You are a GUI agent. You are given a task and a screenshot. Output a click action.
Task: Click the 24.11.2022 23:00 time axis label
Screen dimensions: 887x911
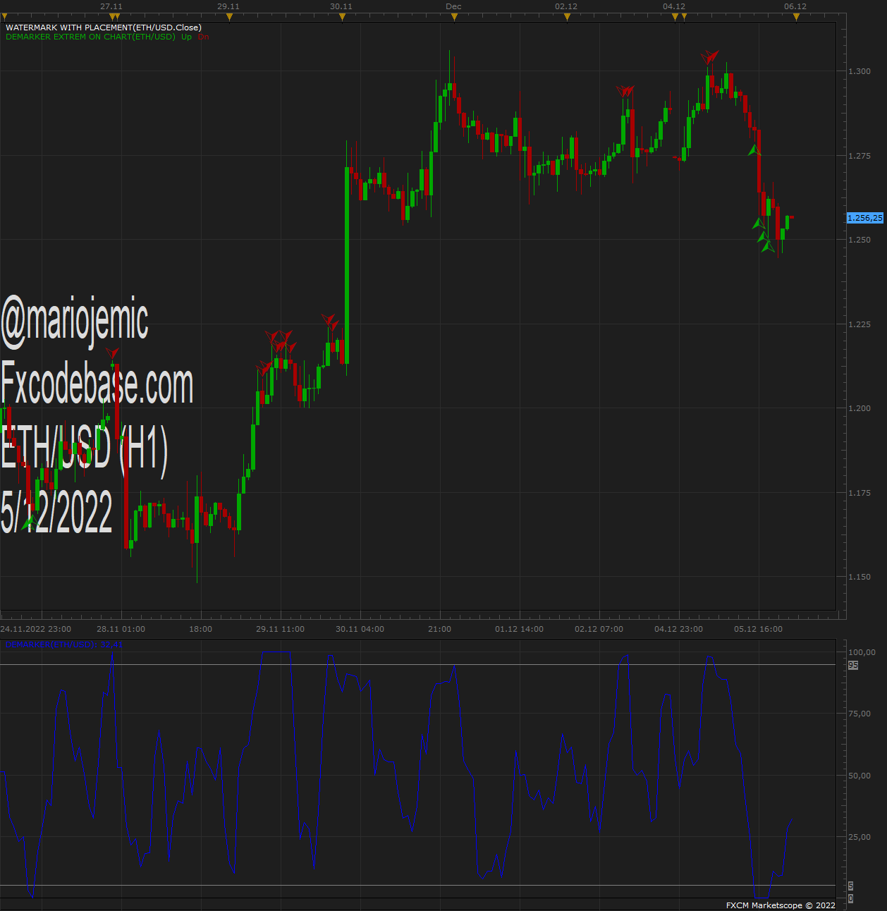coord(36,629)
